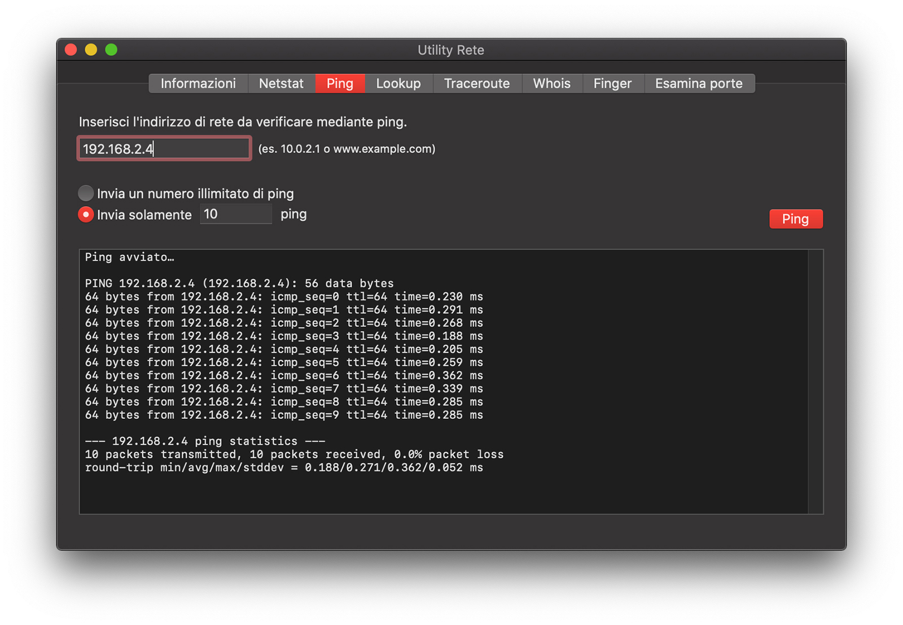Click the '192.168.2.4 ping statistics' header line
The image size is (903, 625).
coord(205,442)
